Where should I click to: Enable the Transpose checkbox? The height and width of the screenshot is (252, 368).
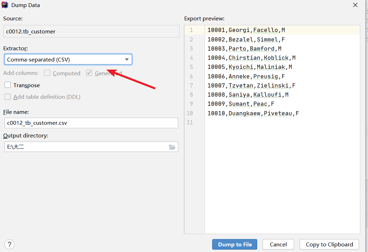click(x=8, y=85)
